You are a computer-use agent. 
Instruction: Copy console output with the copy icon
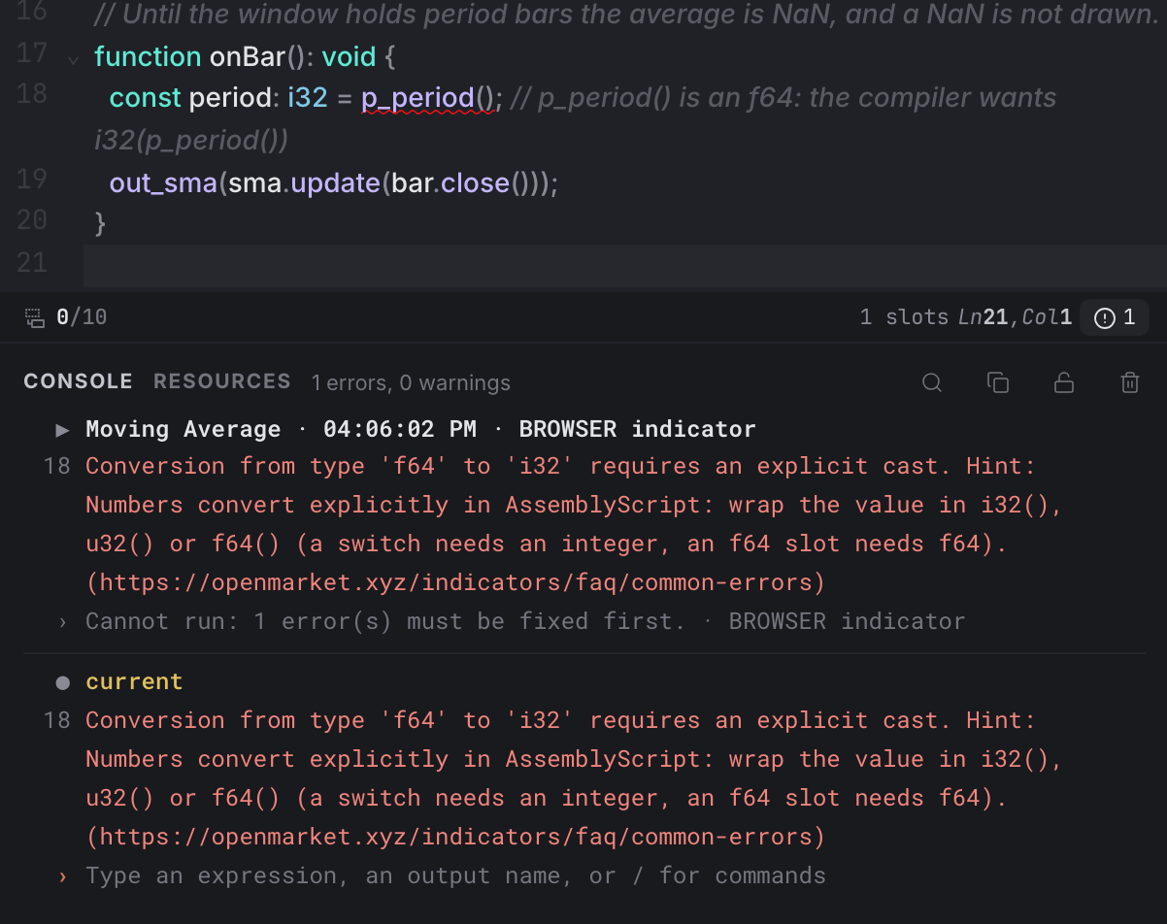pos(998,382)
